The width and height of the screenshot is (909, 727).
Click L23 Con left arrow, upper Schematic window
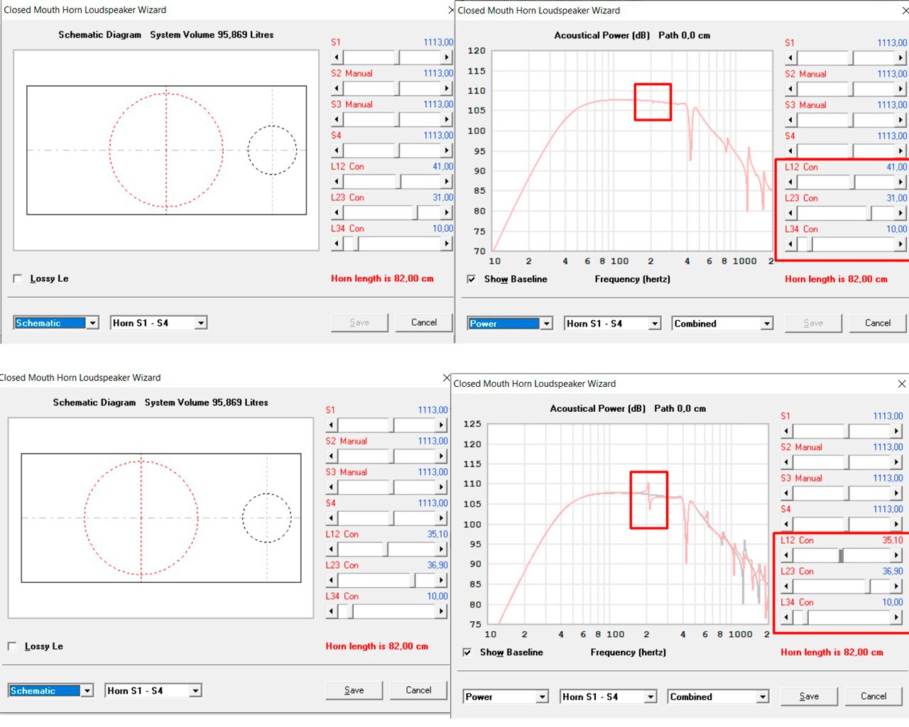337,212
